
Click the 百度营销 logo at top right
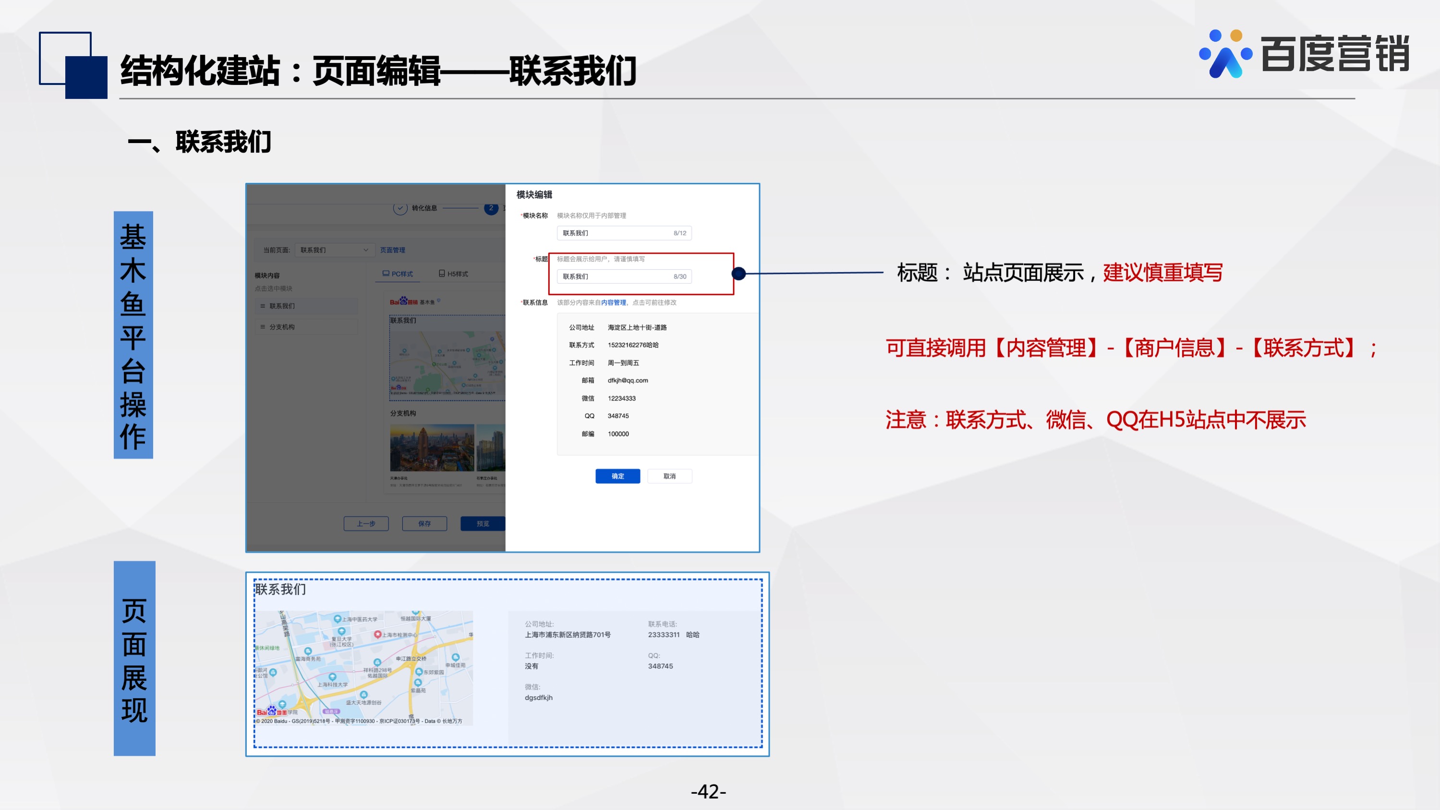1304,54
